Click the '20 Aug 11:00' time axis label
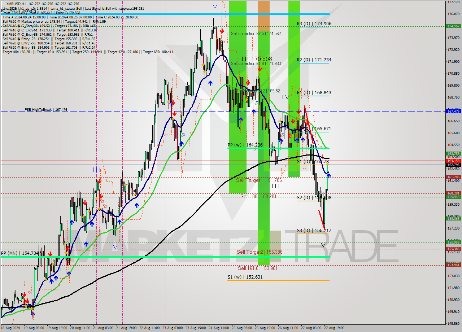The height and width of the screenshot is (332, 462). (x=80, y=328)
